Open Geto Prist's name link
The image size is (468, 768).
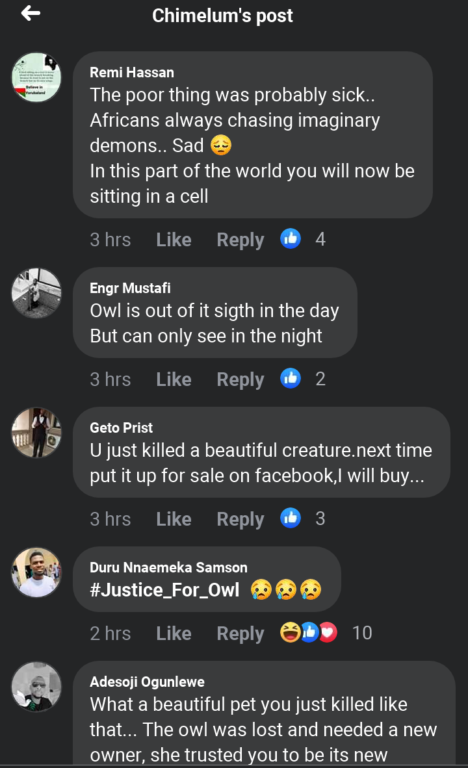coord(122,428)
